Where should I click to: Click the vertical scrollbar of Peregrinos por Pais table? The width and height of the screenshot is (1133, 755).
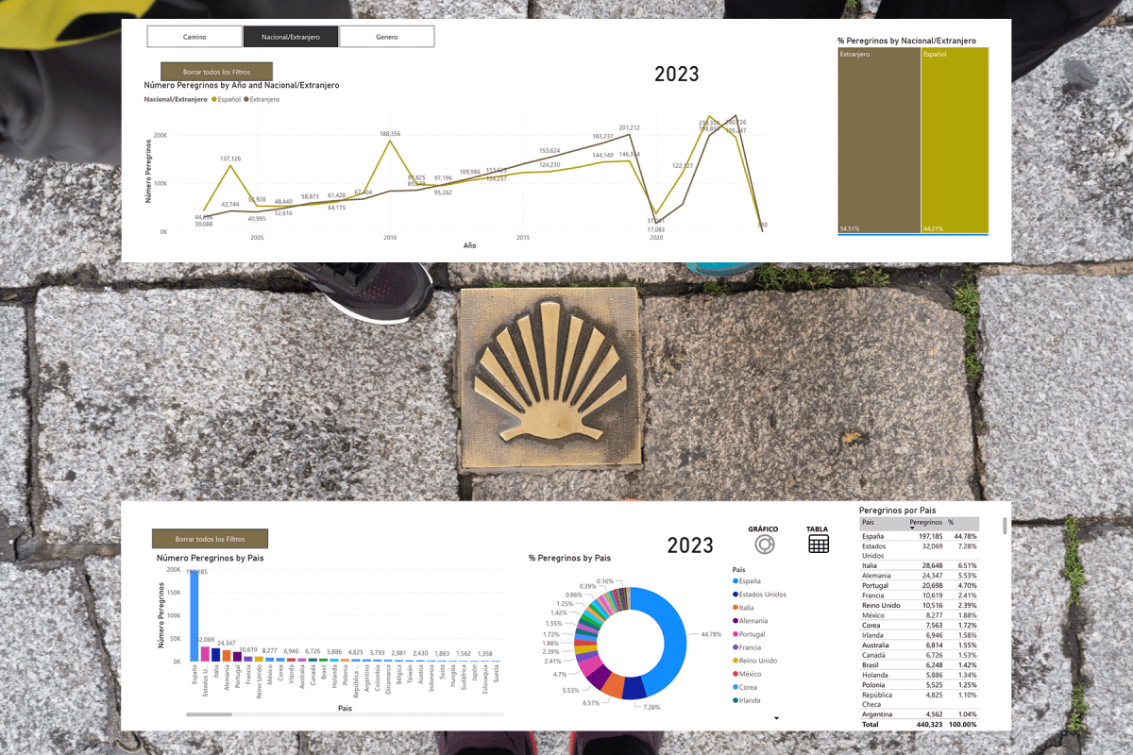(1005, 525)
